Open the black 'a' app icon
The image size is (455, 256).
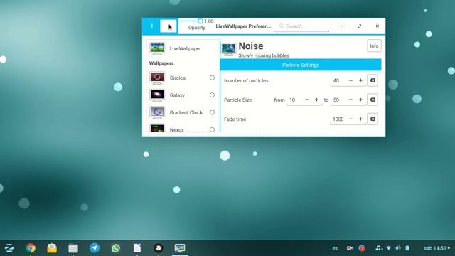pyautogui.click(x=159, y=248)
